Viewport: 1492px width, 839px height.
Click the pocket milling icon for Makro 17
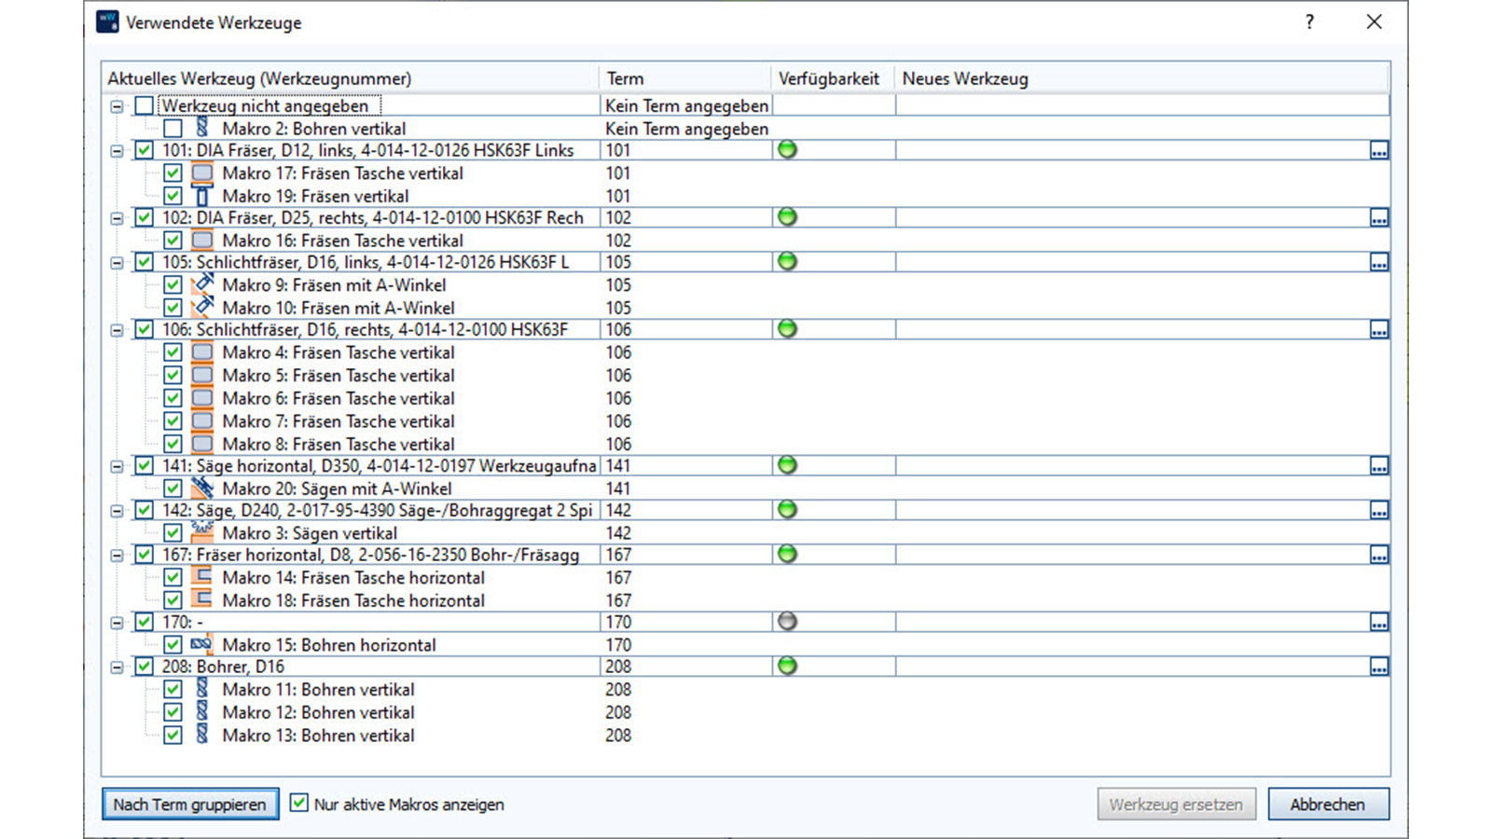[x=202, y=173]
